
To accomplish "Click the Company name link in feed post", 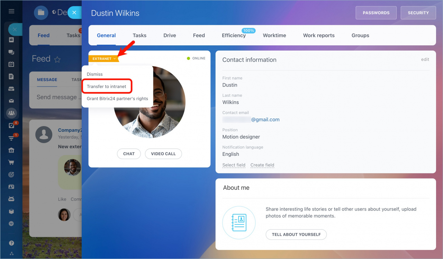I will click(70, 130).
